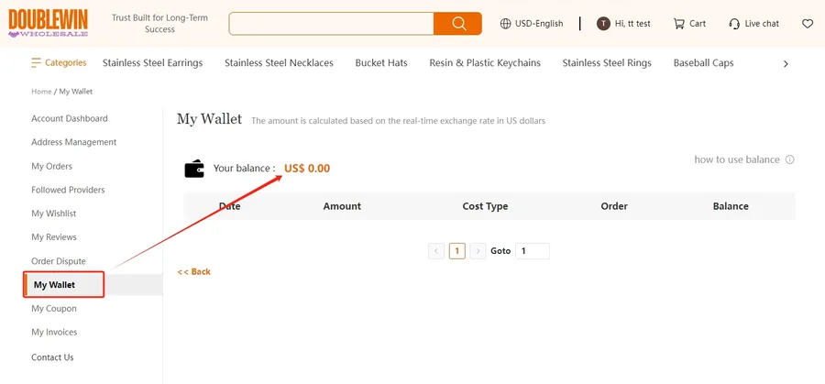This screenshot has width=825, height=384.
Task: Click the info icon beside how to use balance
Action: tap(790, 159)
